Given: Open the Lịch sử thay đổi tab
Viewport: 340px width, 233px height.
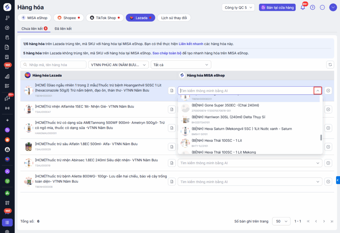Looking at the screenshot, I should 174,18.
